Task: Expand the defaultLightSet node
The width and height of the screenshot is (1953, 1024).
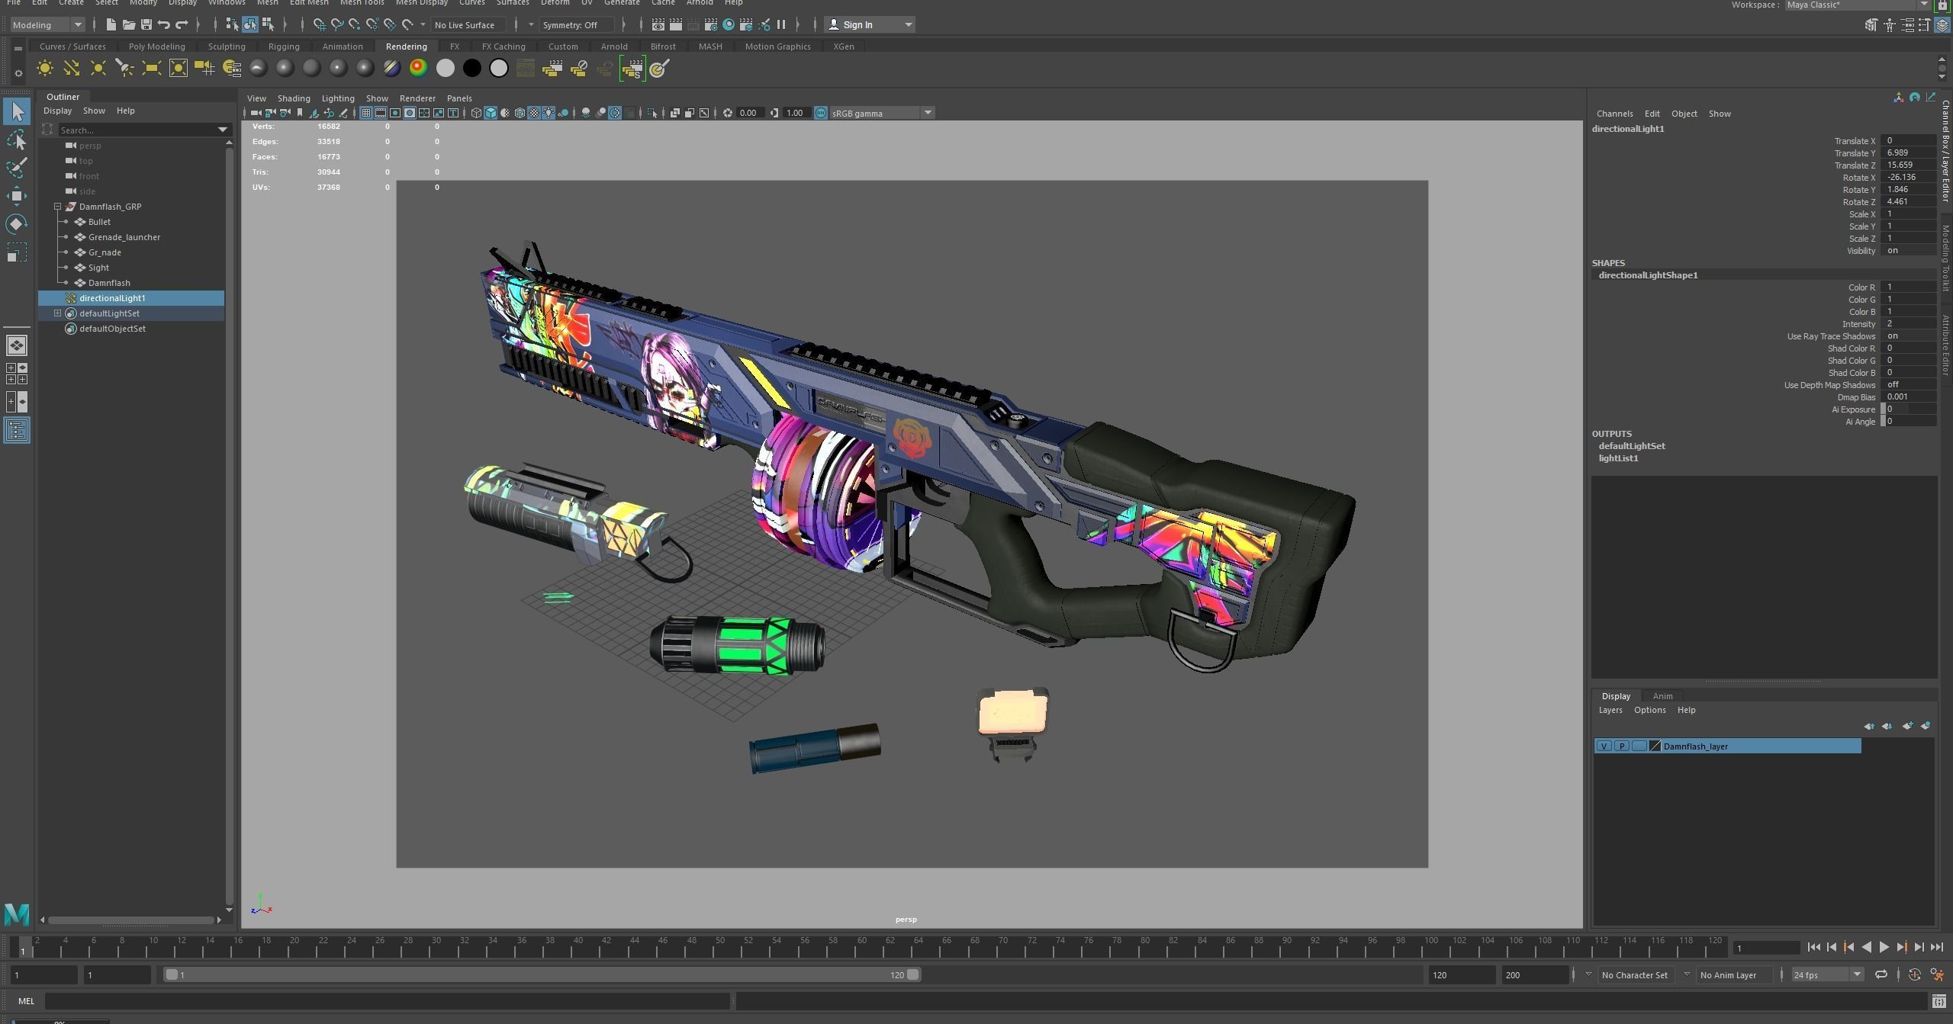Action: [57, 313]
